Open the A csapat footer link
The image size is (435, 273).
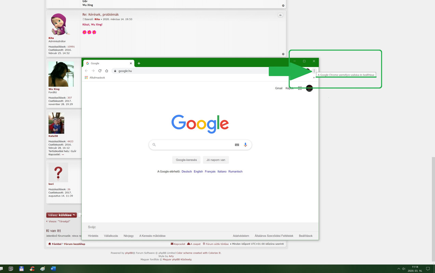194,244
